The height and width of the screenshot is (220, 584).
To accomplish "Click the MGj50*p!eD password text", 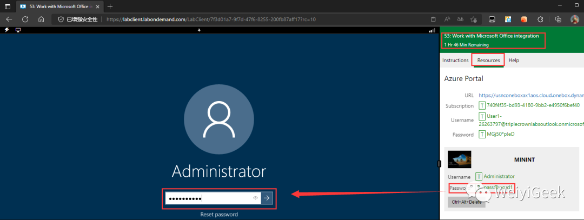I will click(501, 135).
